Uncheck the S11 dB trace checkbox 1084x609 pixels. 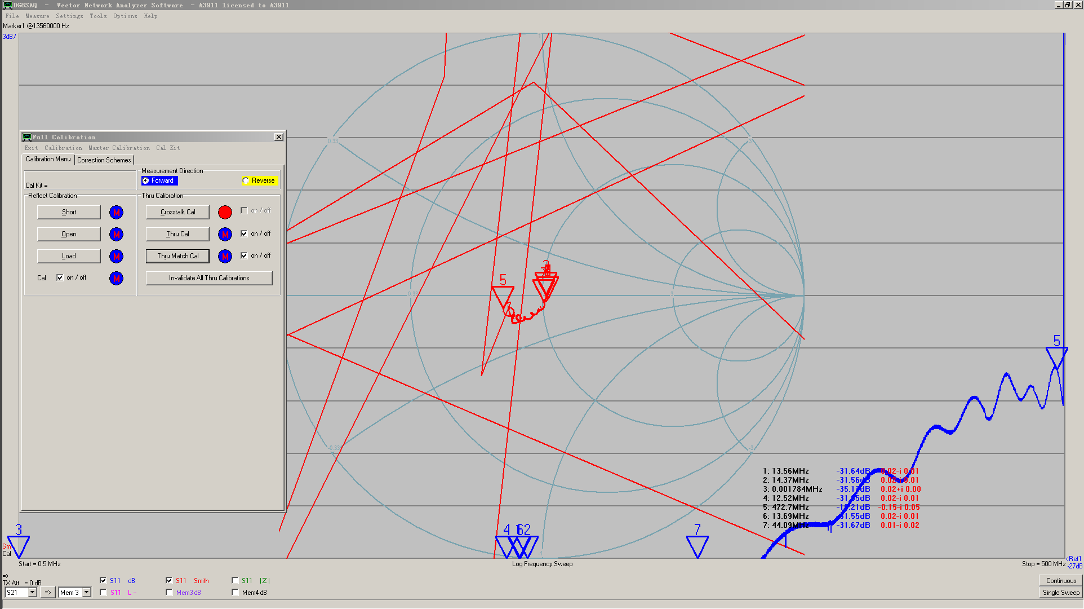click(x=103, y=580)
